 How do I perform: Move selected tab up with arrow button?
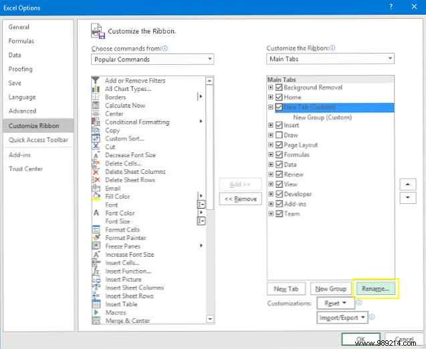click(x=407, y=185)
